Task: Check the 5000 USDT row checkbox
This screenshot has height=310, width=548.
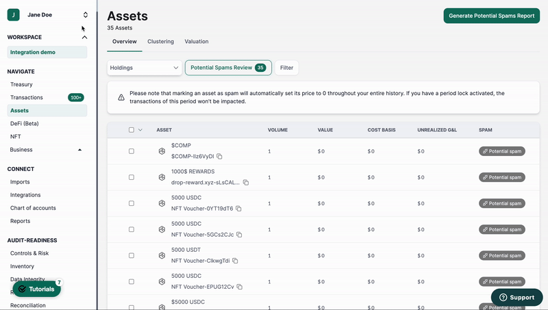Action: click(x=132, y=255)
